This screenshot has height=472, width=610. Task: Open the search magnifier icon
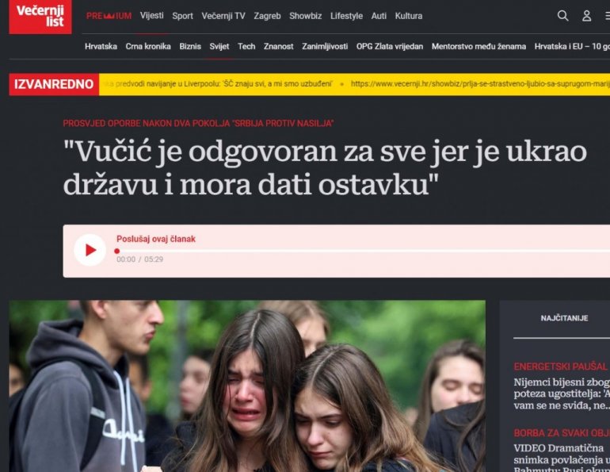(x=562, y=16)
